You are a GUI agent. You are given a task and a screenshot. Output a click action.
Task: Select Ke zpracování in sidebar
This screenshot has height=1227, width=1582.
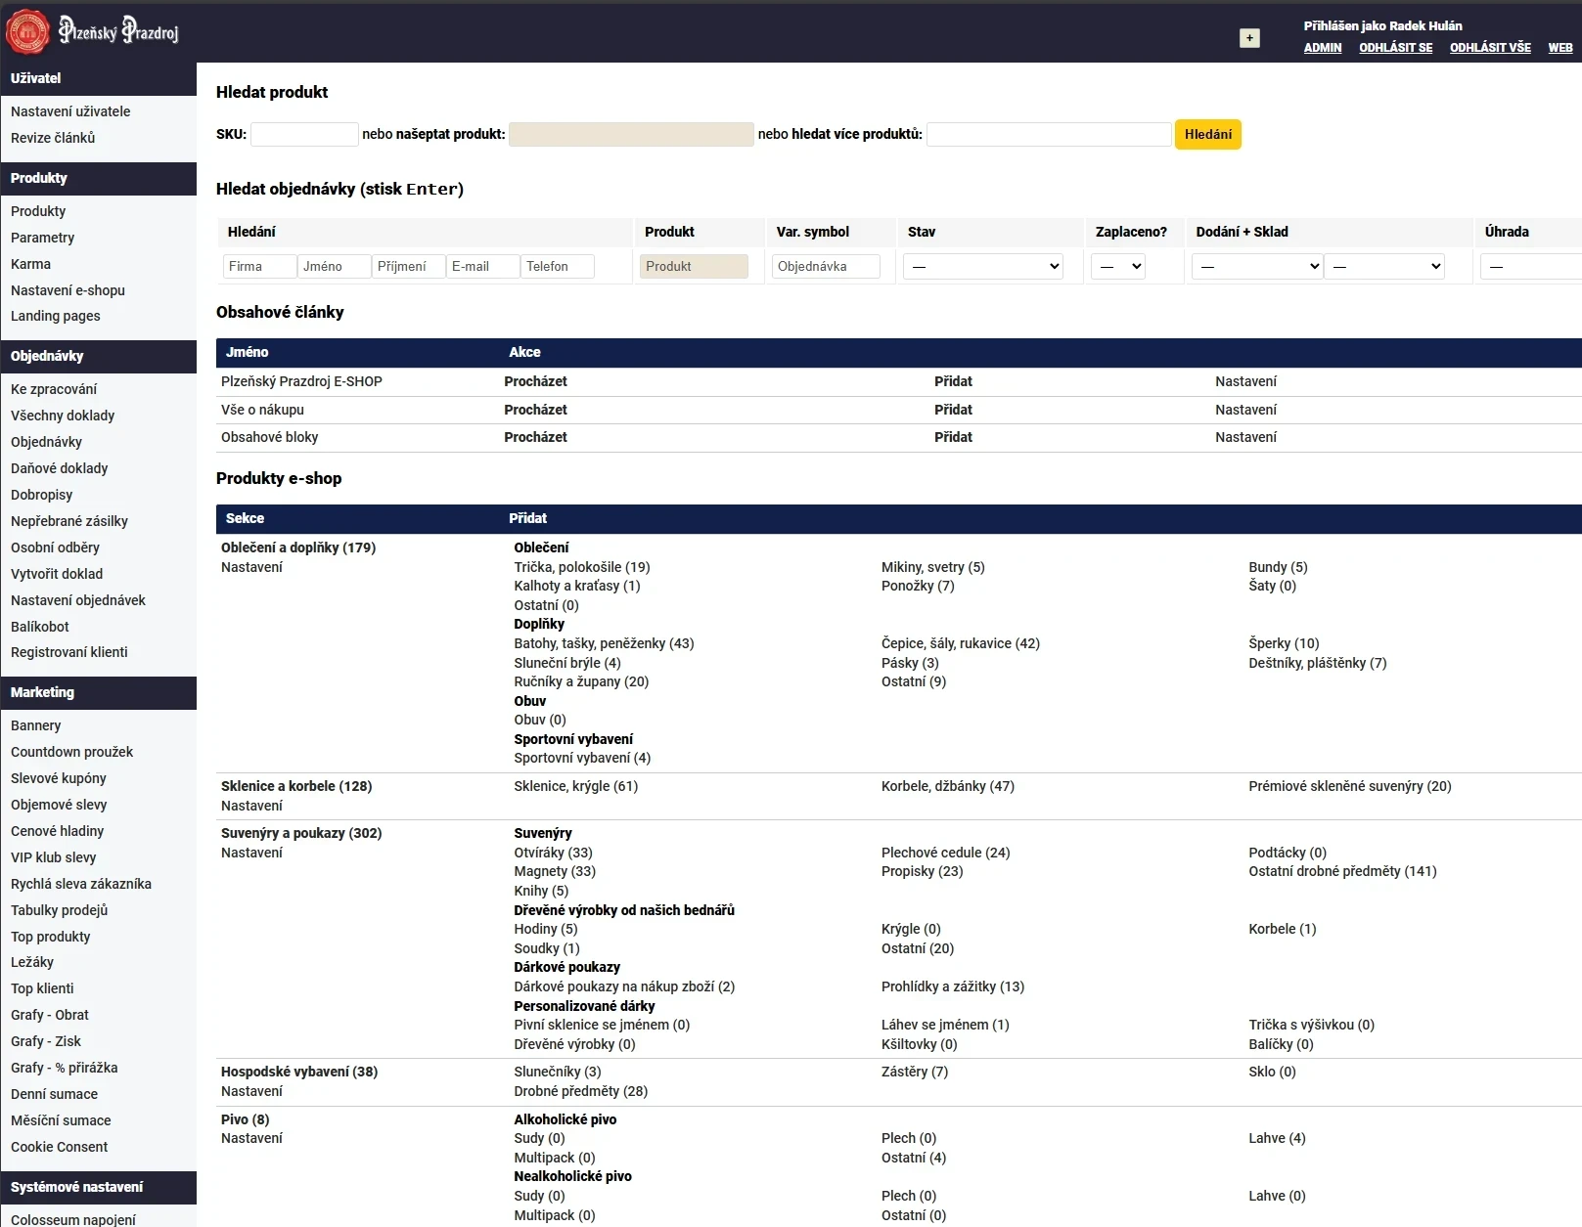pyautogui.click(x=54, y=389)
